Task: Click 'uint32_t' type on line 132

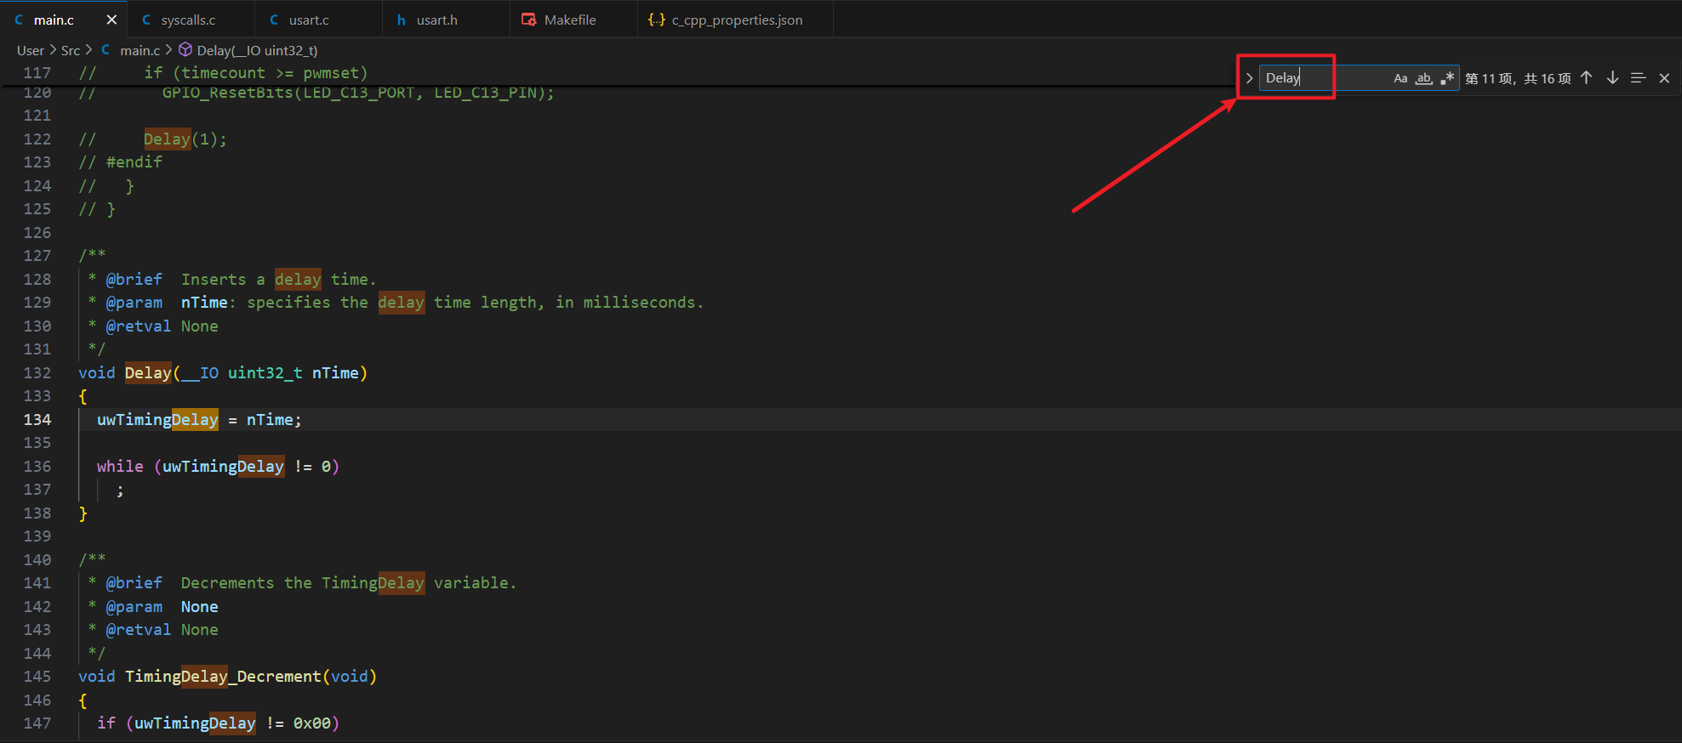Action: 265,373
